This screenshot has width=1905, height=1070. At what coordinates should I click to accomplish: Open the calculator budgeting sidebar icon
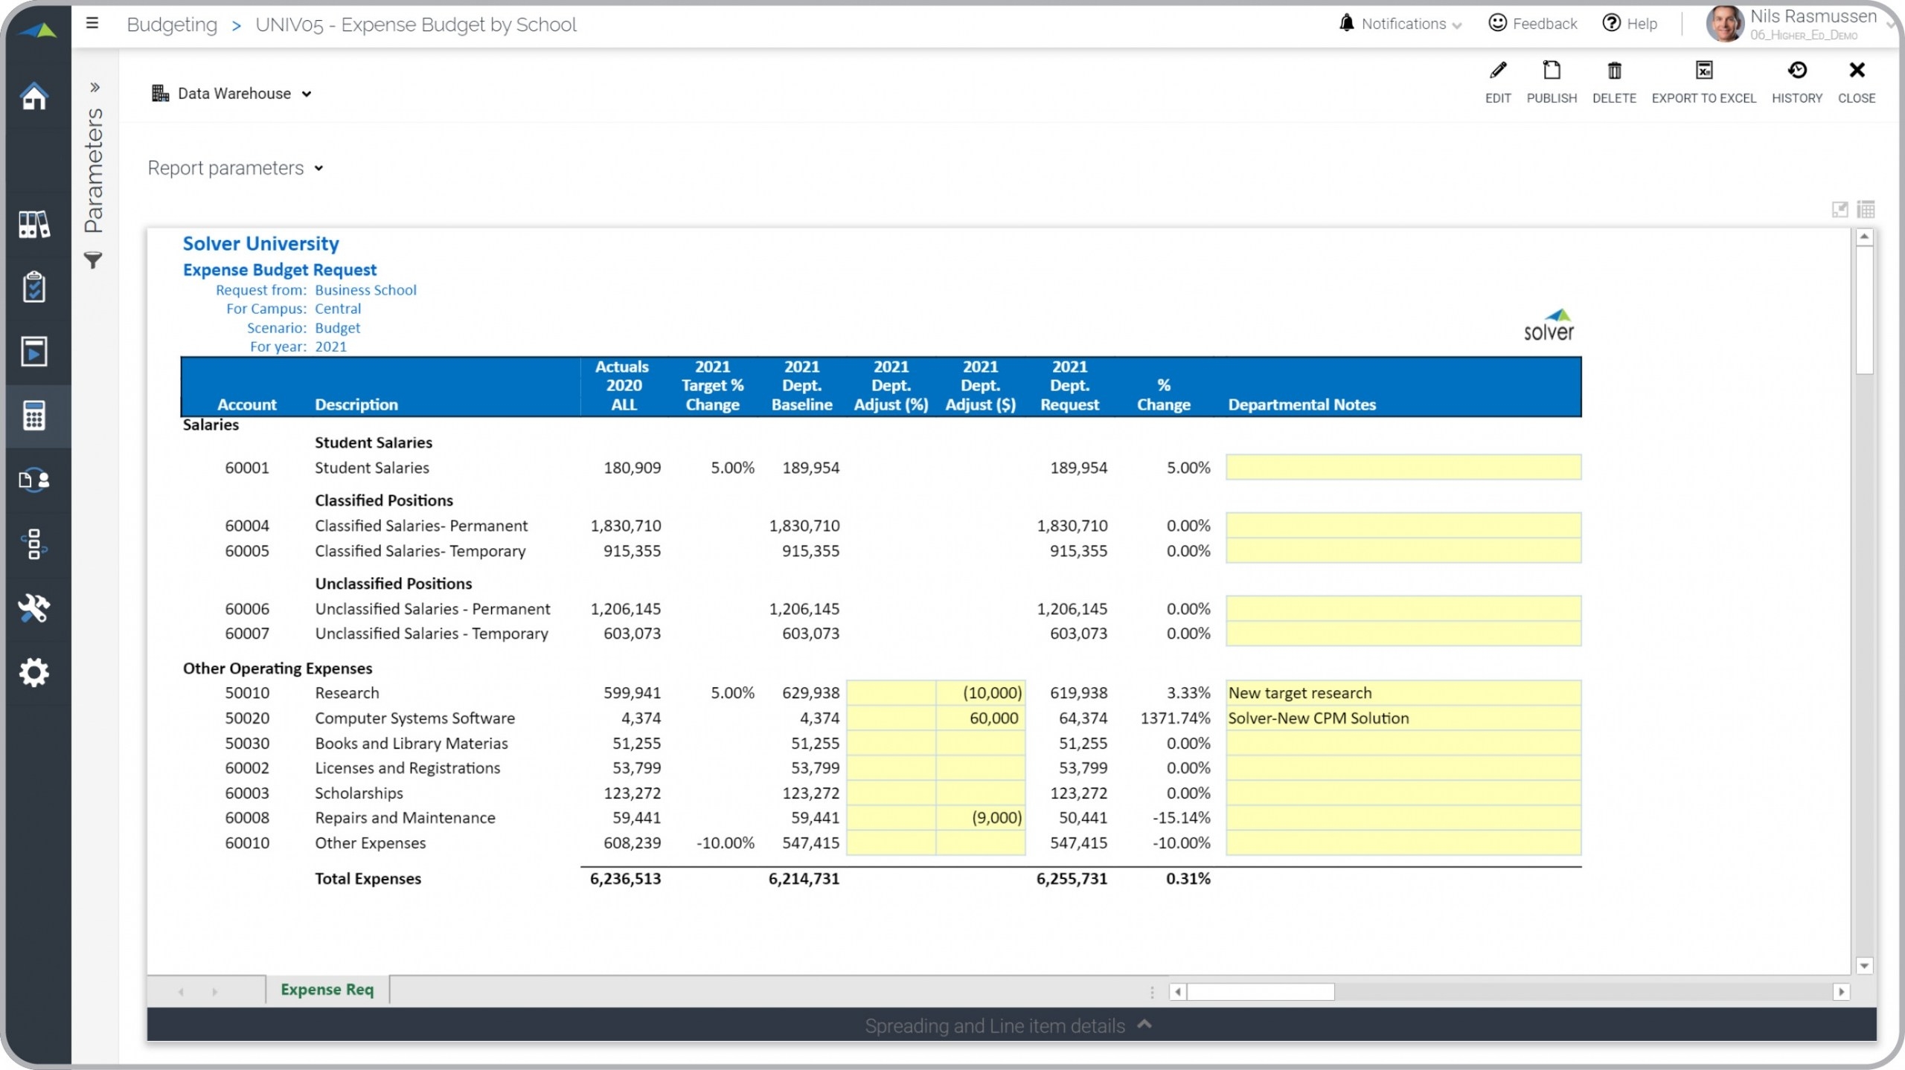tap(34, 416)
